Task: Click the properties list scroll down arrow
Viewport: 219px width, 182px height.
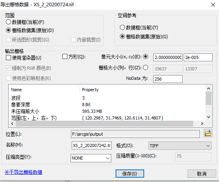Action: tap(209, 117)
